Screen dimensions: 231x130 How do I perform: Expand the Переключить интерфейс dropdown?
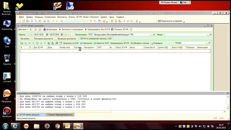click(184, 22)
